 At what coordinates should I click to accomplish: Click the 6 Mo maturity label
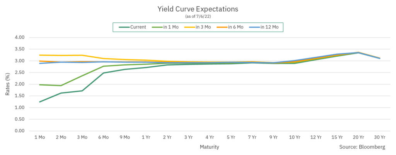104,137
